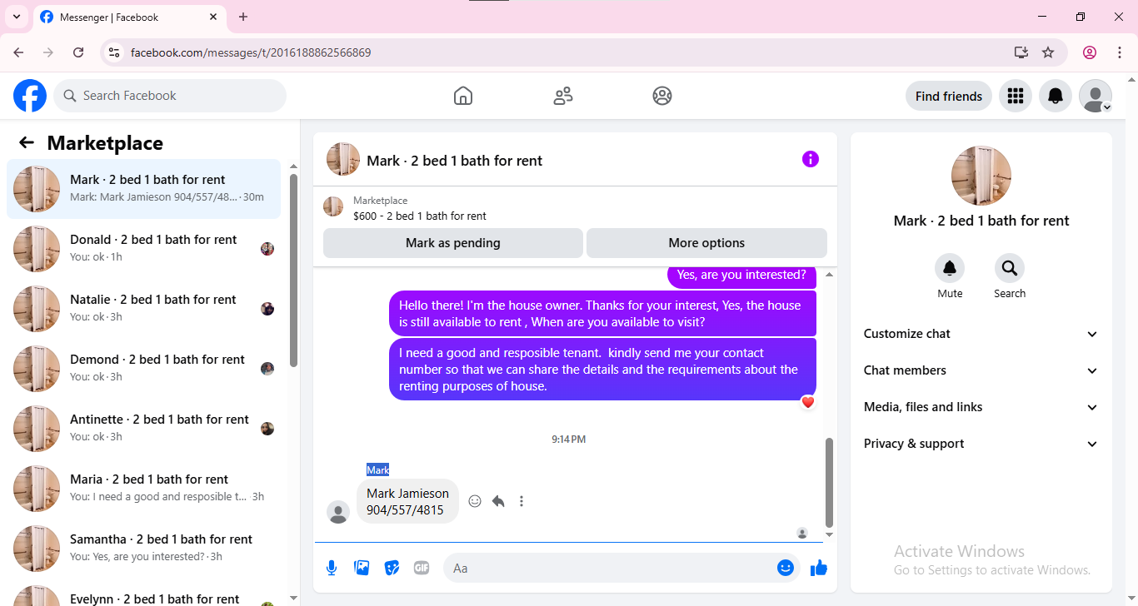The image size is (1138, 606).
Task: Click the Mark Jamieson 904/557/4815 message bubble
Action: [x=408, y=501]
